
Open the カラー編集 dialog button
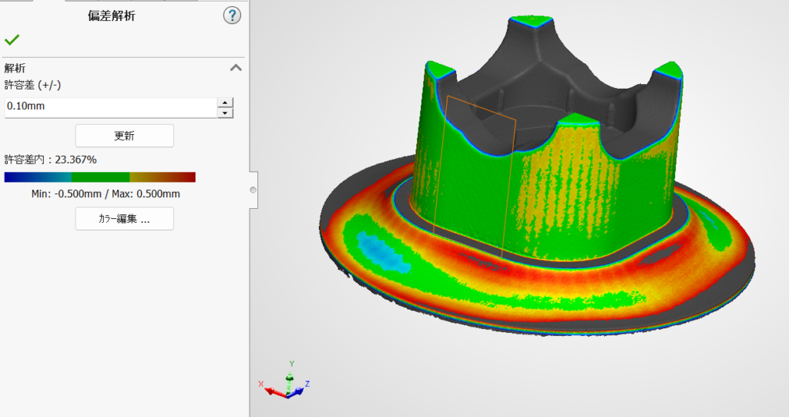tap(124, 219)
